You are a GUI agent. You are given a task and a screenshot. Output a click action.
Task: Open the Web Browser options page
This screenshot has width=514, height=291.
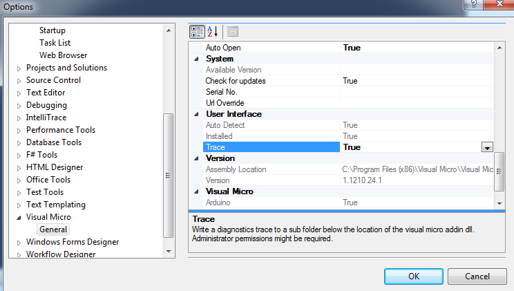(x=64, y=55)
